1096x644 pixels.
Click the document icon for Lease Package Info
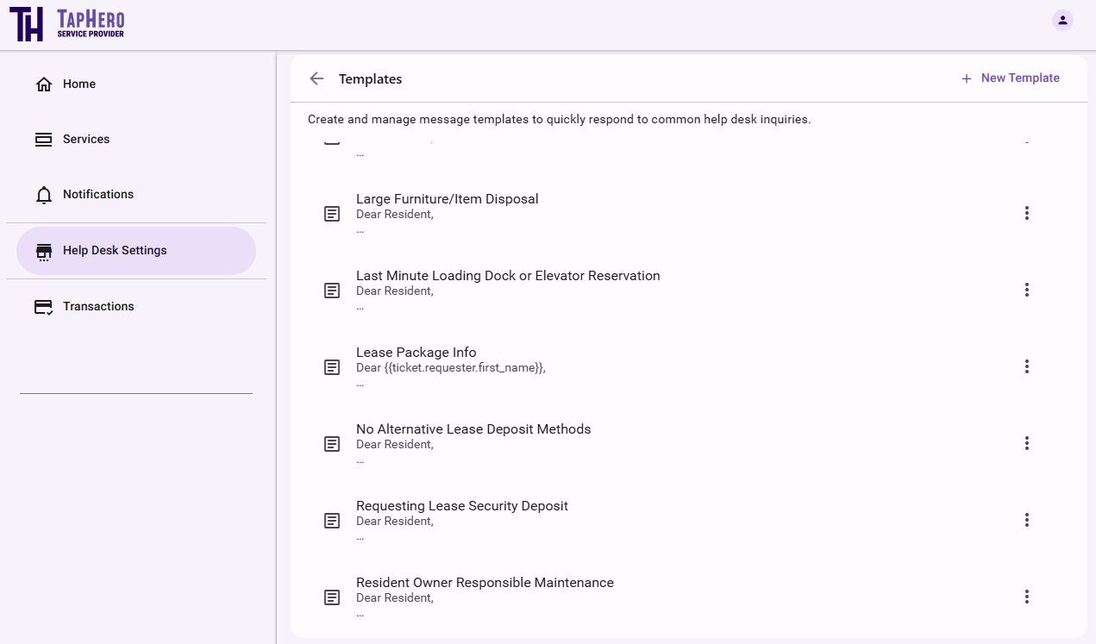tap(332, 367)
